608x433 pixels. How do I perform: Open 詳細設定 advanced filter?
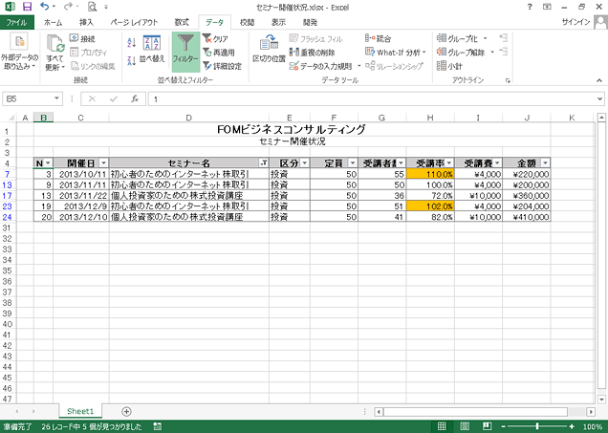click(x=222, y=66)
